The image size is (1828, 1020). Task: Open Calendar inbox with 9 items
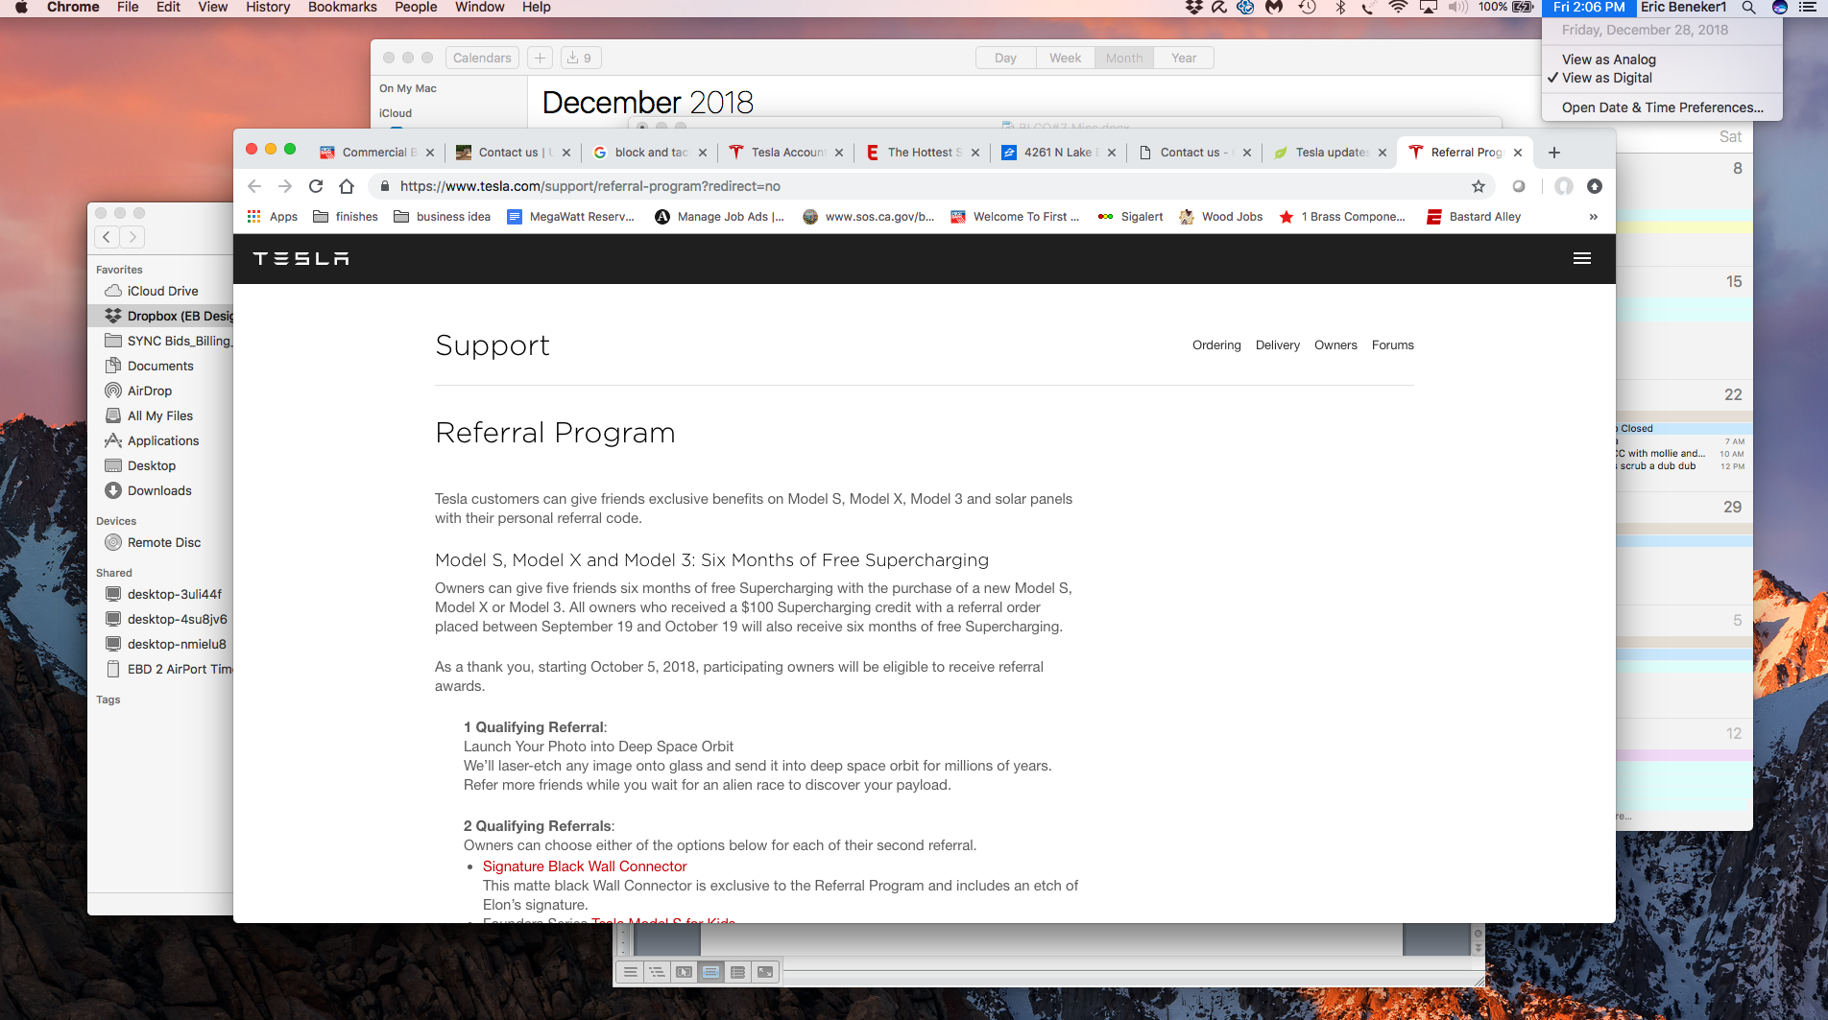pos(579,58)
